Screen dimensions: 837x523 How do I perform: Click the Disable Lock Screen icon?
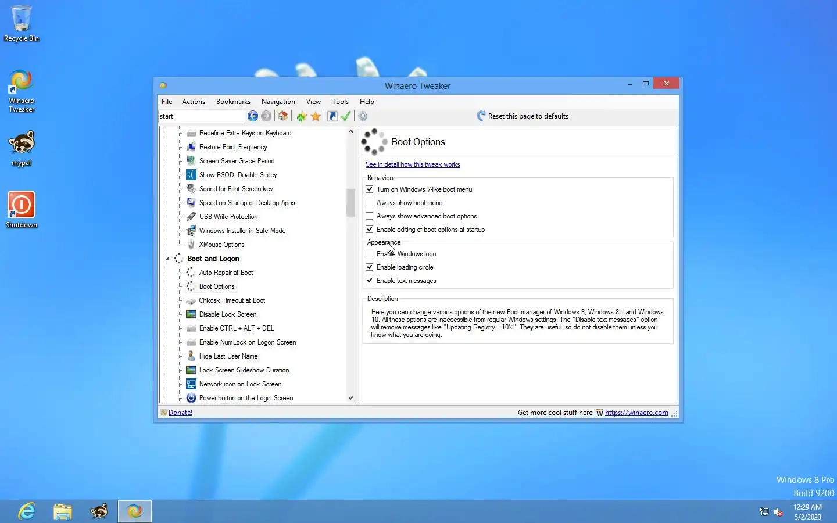[191, 314]
